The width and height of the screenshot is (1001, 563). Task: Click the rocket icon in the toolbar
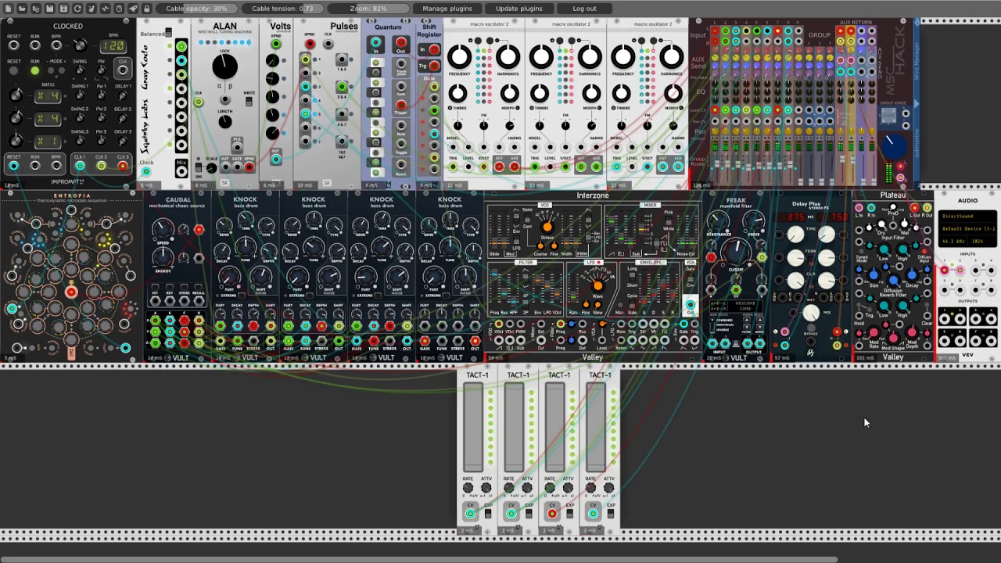[133, 9]
